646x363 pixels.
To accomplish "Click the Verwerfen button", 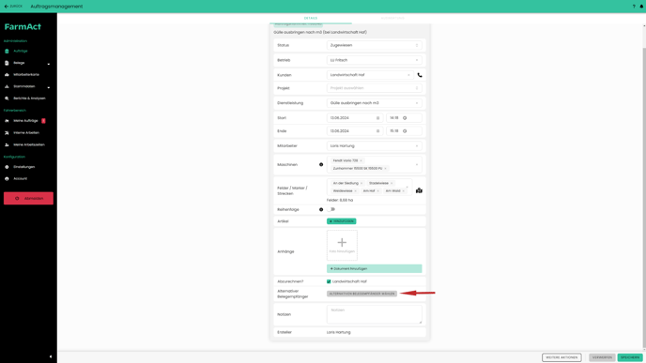I will (602, 357).
